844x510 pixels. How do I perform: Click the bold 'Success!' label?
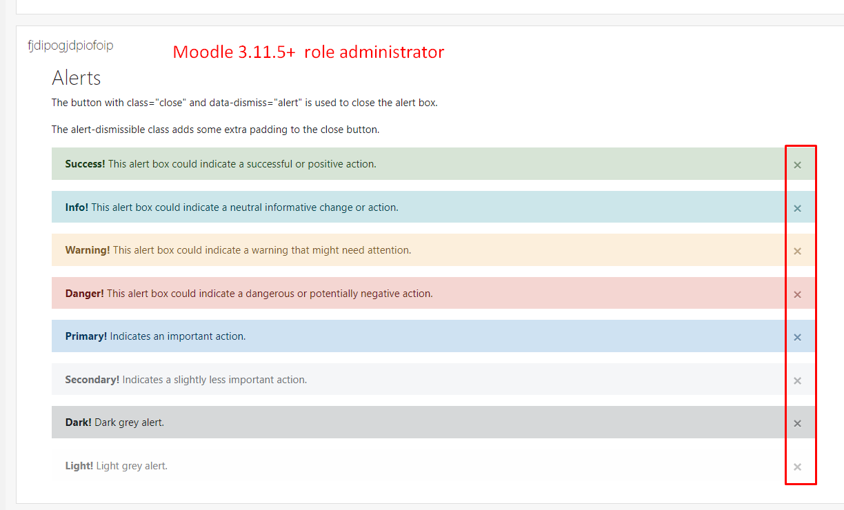[x=85, y=164]
